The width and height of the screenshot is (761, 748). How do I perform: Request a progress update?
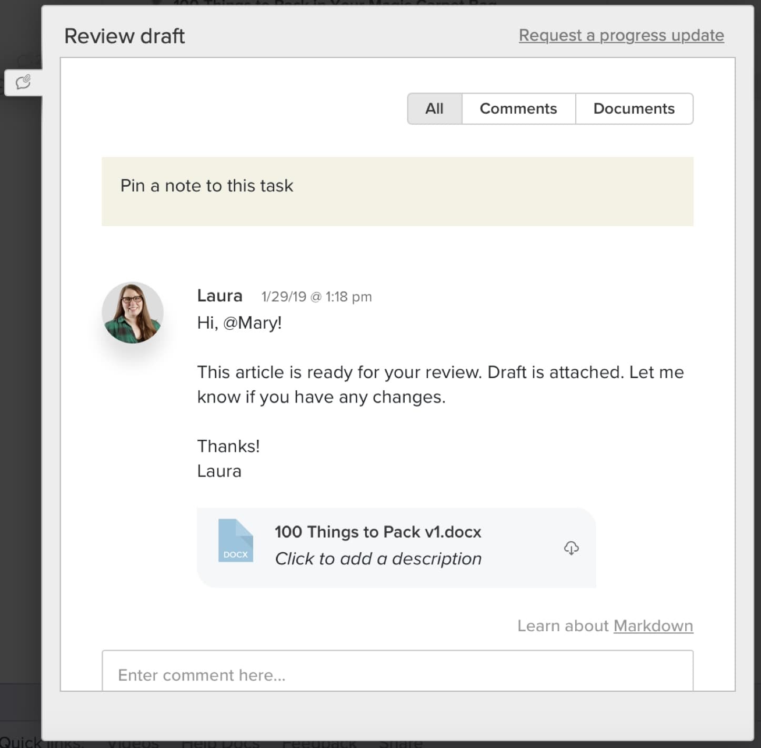click(621, 35)
